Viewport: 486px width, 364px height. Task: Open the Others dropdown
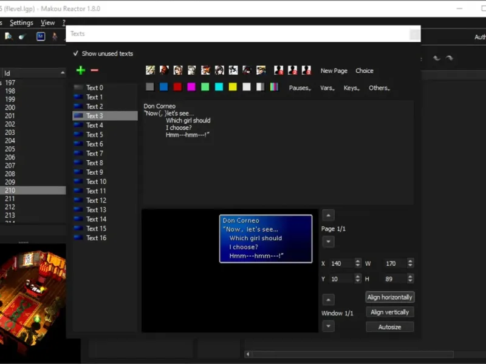tap(379, 88)
